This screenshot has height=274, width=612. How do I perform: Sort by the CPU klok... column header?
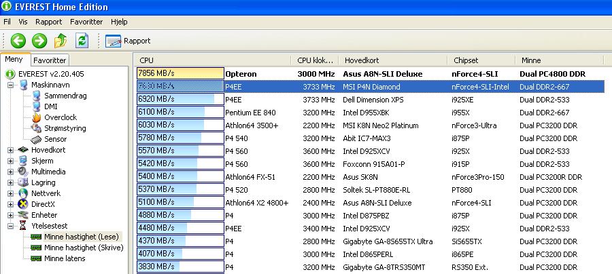pos(315,60)
